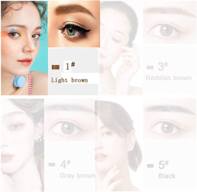Choose the 'Black' shade label
The width and height of the screenshot is (197, 192).
click(x=167, y=176)
